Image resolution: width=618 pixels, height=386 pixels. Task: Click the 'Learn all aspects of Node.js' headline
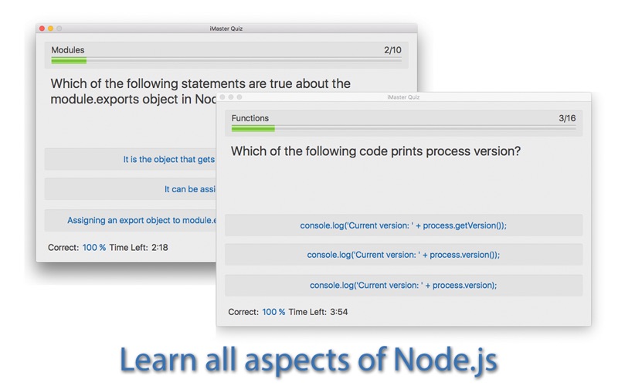pyautogui.click(x=308, y=360)
